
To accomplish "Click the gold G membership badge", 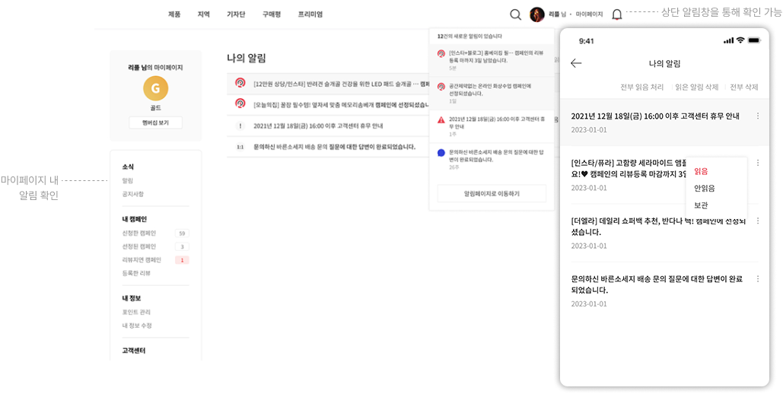I will [x=155, y=89].
